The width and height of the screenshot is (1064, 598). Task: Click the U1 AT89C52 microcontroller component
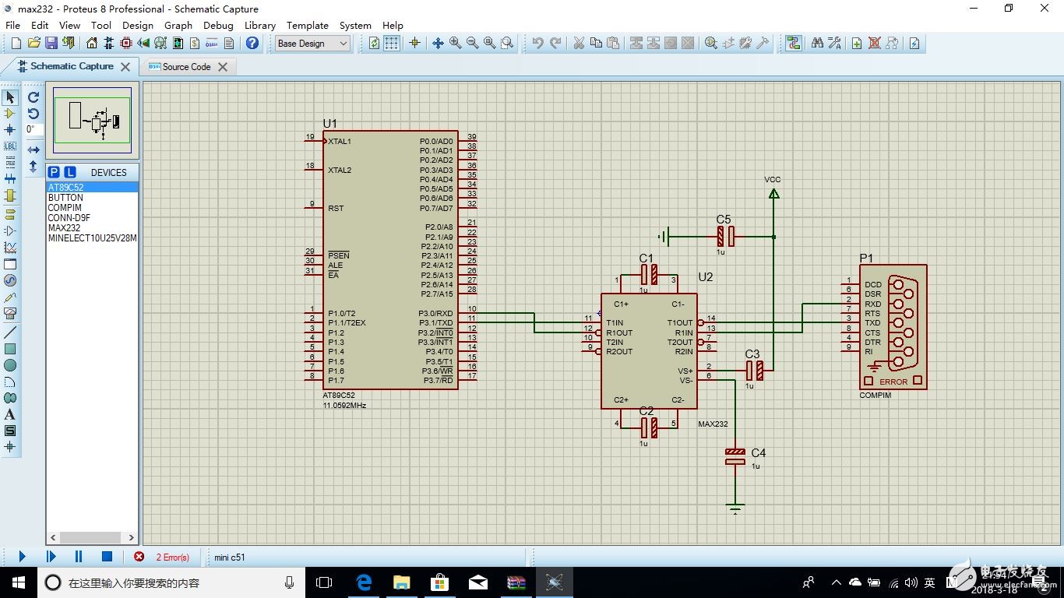pyautogui.click(x=390, y=260)
